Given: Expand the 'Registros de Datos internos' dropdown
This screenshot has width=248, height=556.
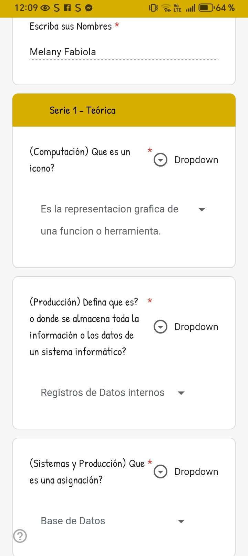Looking at the screenshot, I should point(181,393).
